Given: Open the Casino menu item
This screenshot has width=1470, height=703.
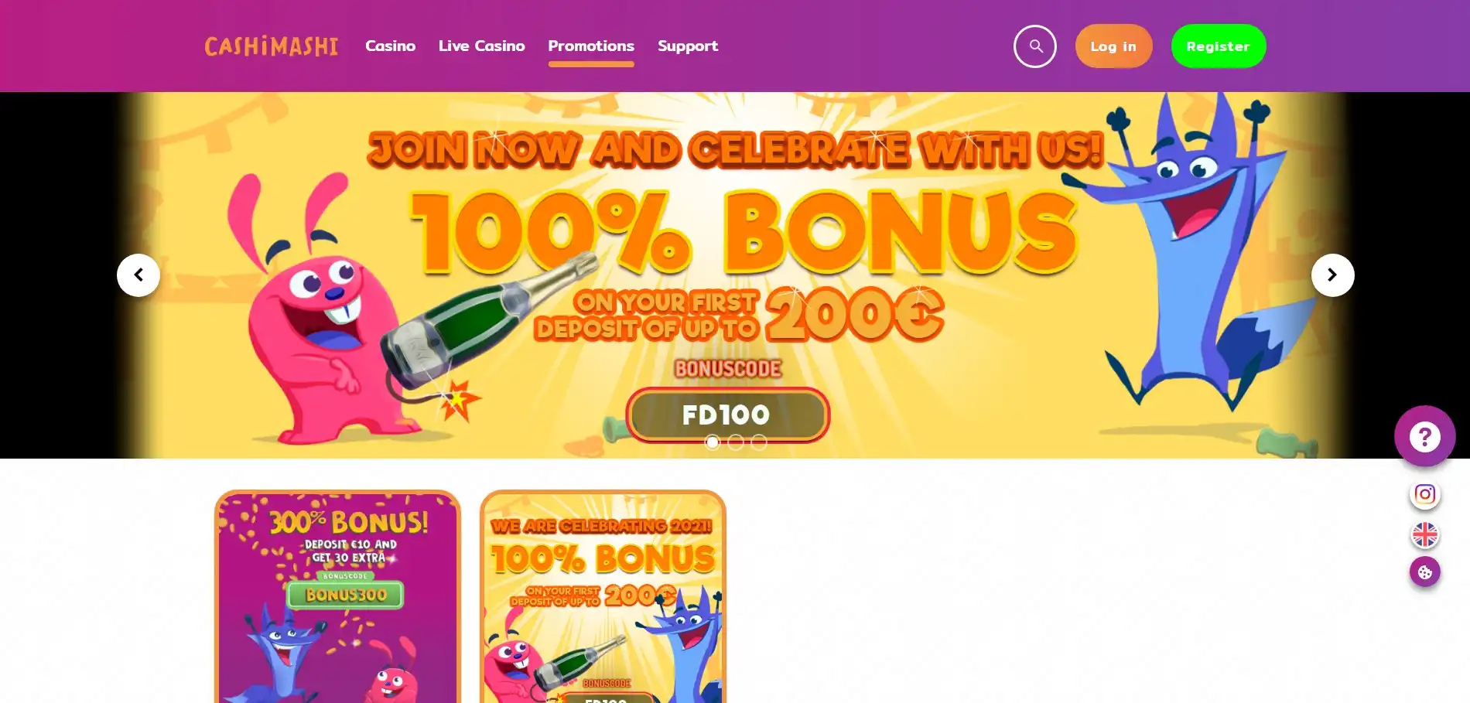Looking at the screenshot, I should pyautogui.click(x=390, y=46).
